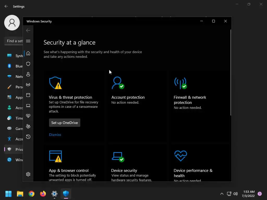Select System in Settings sidebar
This screenshot has width=267, height=200.
click(x=14, y=56)
